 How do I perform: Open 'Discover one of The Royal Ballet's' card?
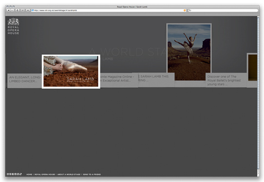click(x=226, y=80)
